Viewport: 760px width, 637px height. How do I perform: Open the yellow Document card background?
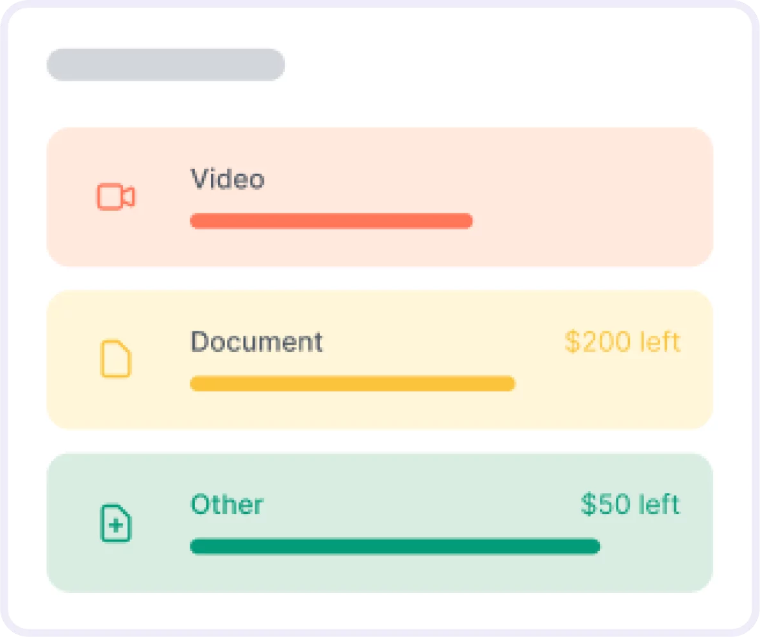[x=609, y=397]
